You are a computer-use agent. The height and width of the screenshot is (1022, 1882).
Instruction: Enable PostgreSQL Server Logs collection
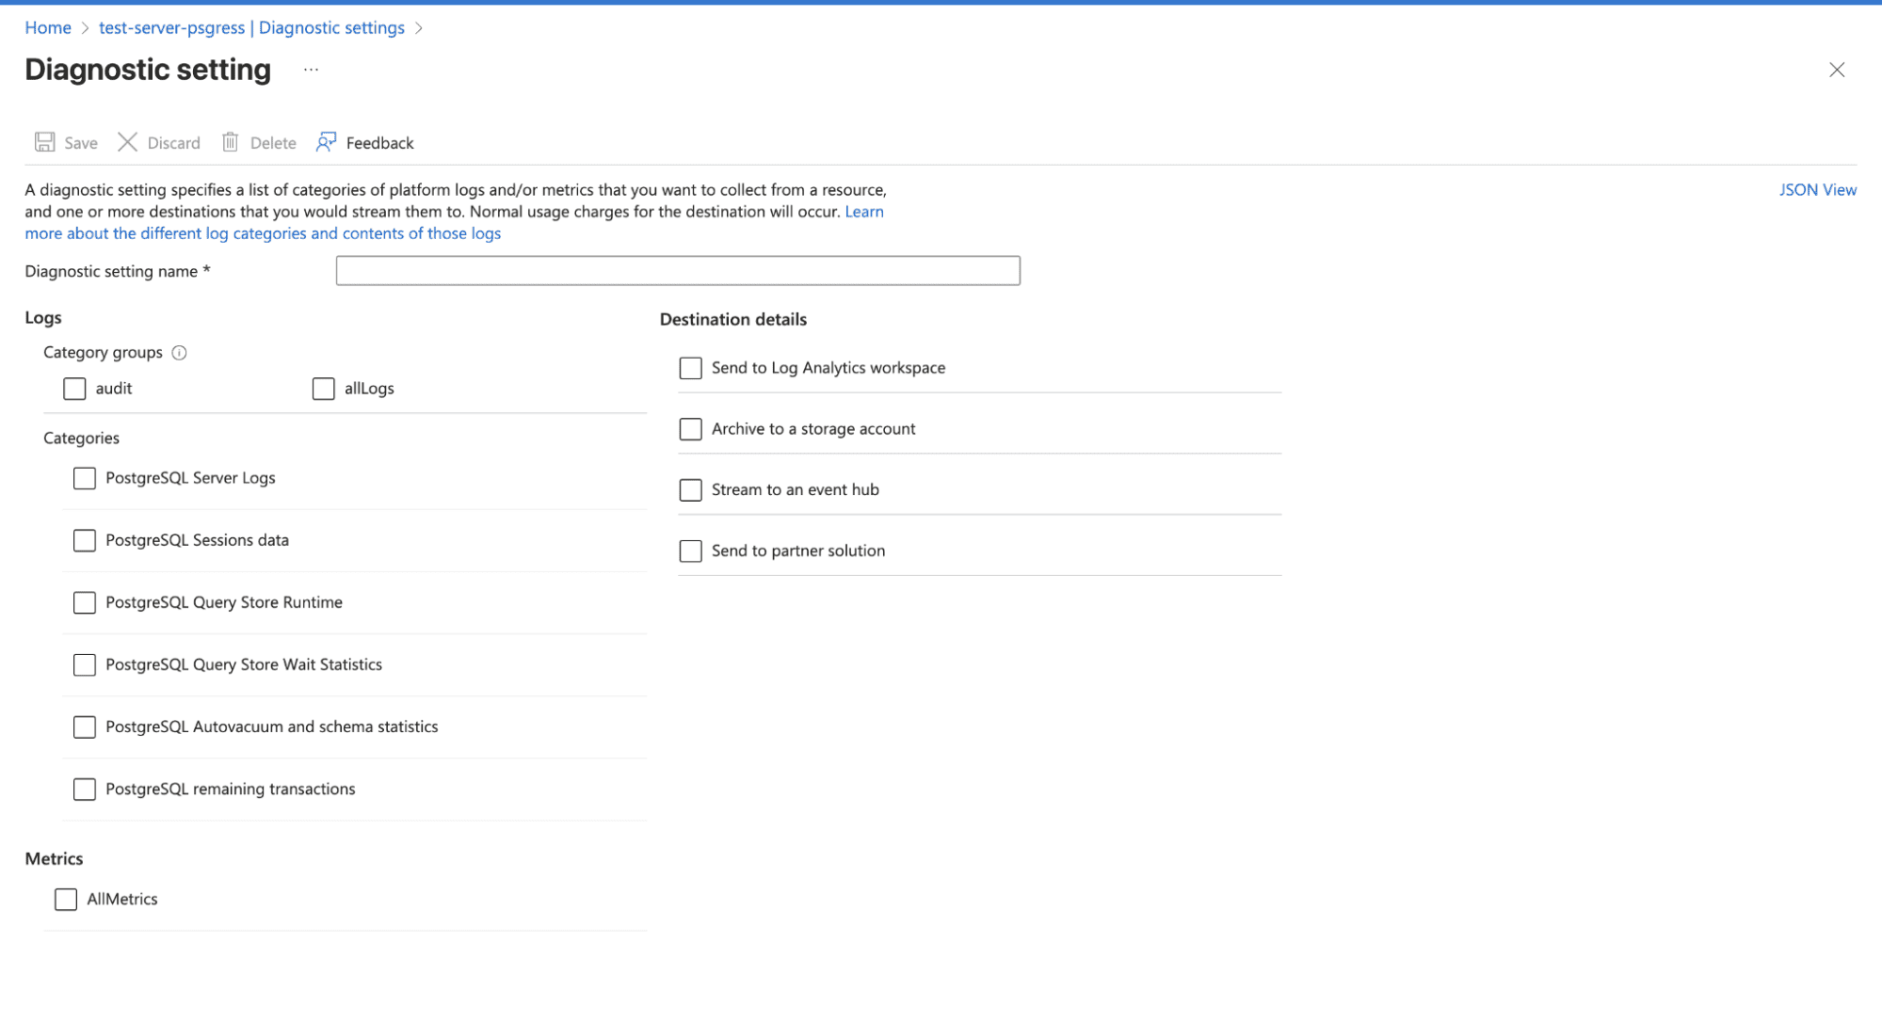click(84, 478)
